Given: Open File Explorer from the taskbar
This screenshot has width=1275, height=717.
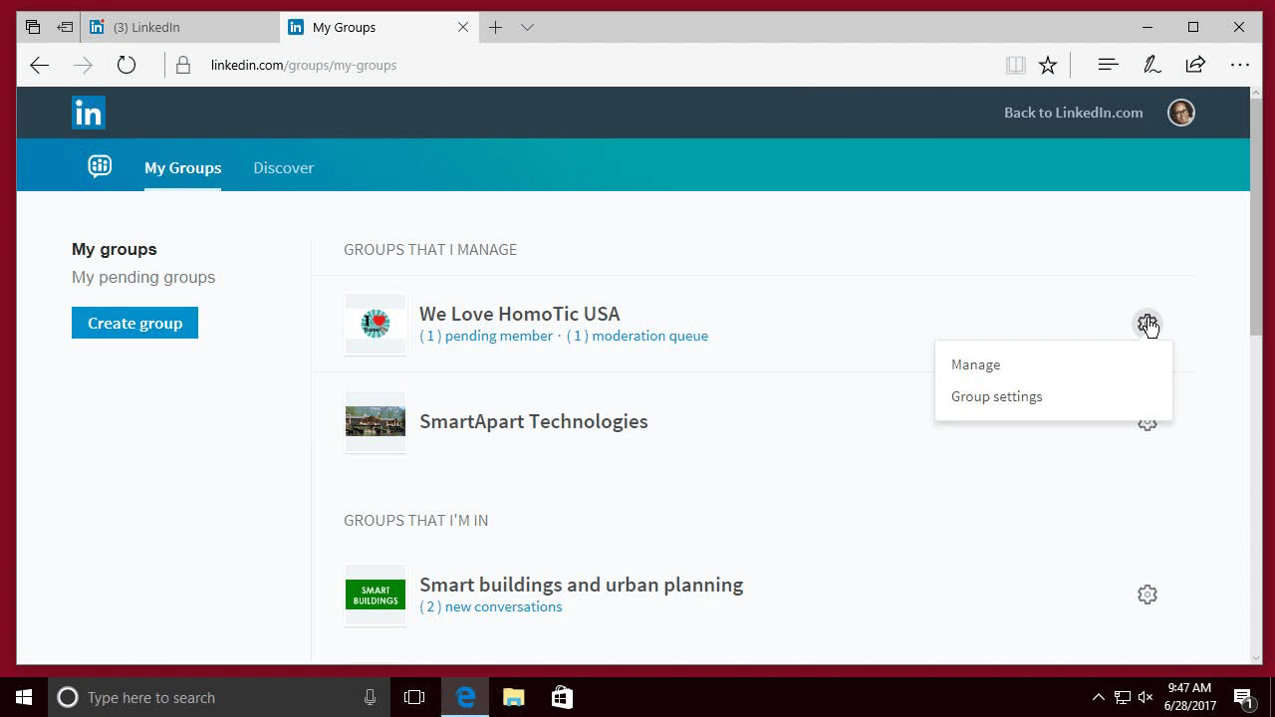Looking at the screenshot, I should point(513,696).
